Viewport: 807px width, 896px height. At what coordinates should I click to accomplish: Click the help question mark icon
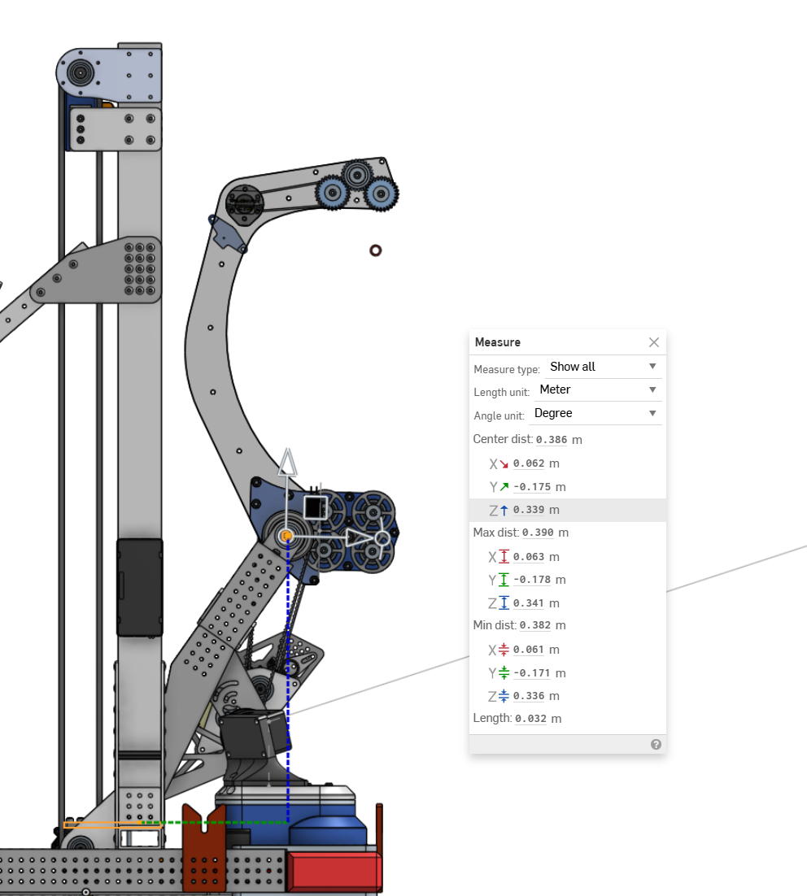pyautogui.click(x=656, y=744)
